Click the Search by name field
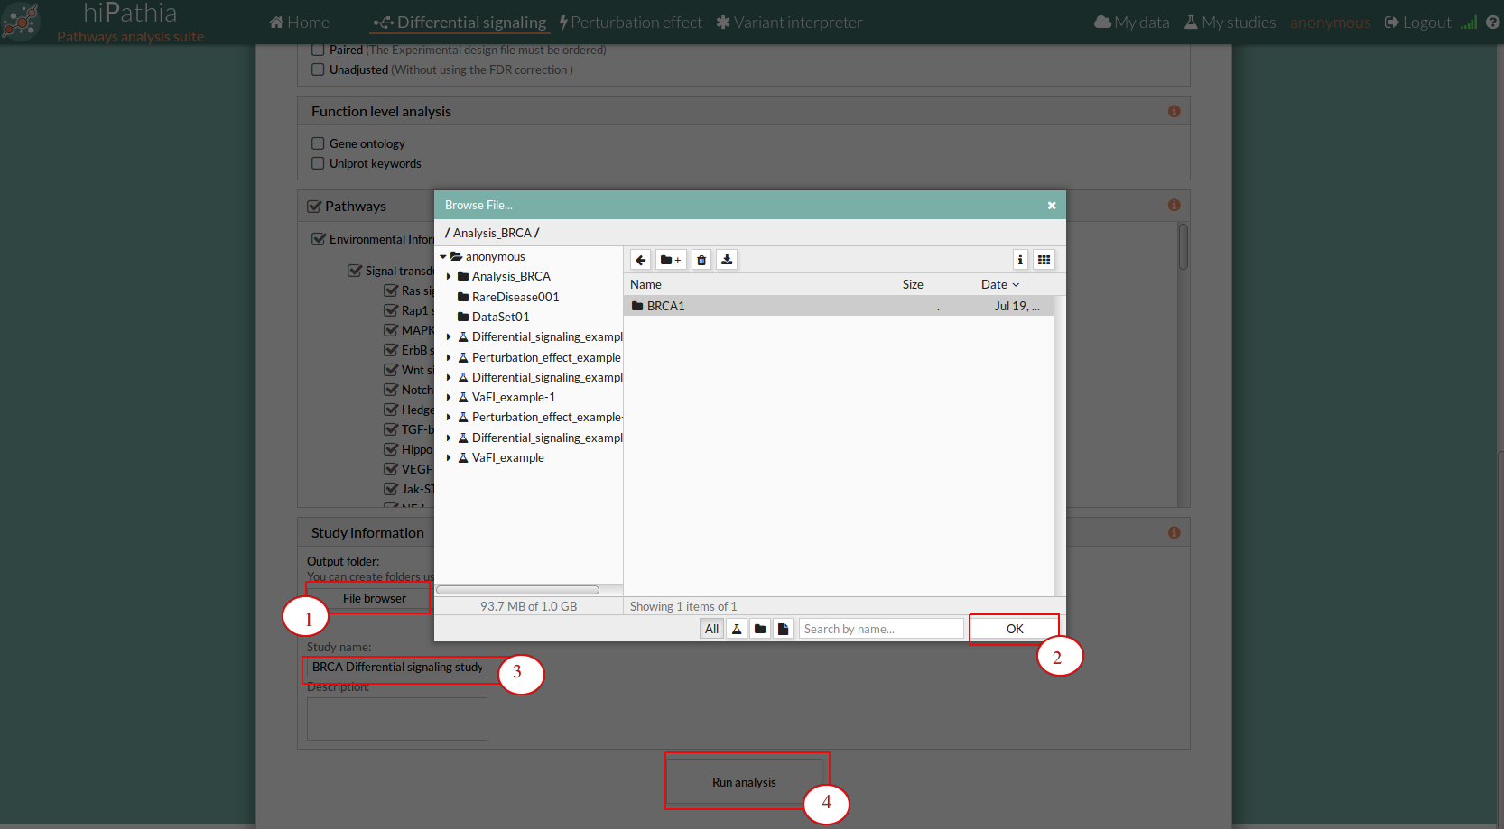 point(880,629)
